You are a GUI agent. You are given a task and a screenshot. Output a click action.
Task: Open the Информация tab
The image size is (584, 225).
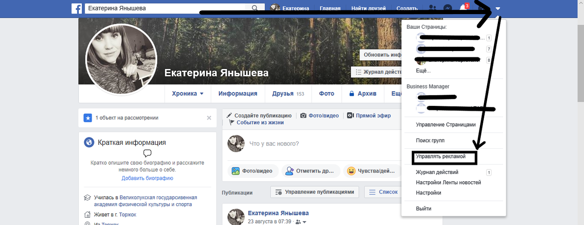[238, 93]
